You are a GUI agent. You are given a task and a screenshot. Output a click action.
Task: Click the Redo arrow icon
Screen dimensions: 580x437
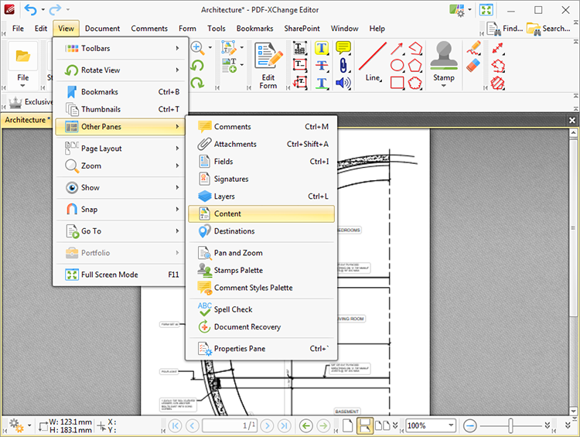coord(55,9)
